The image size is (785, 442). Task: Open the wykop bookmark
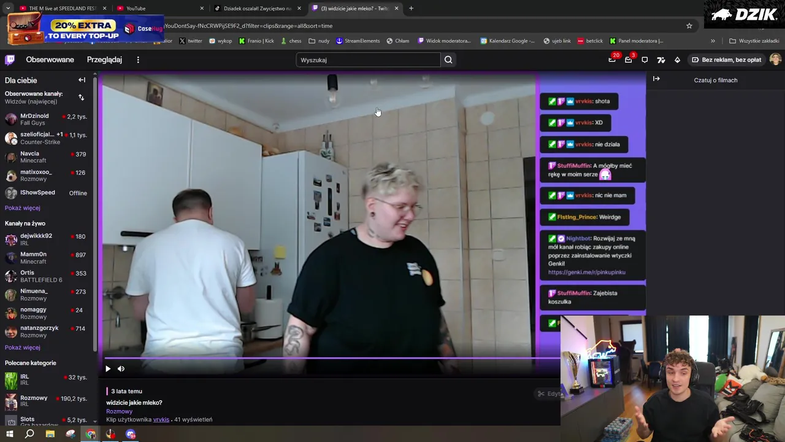point(221,41)
